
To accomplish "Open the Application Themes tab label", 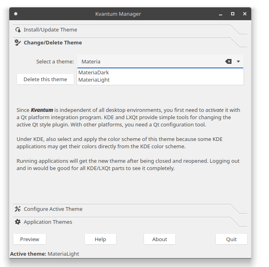I will click(48, 222).
